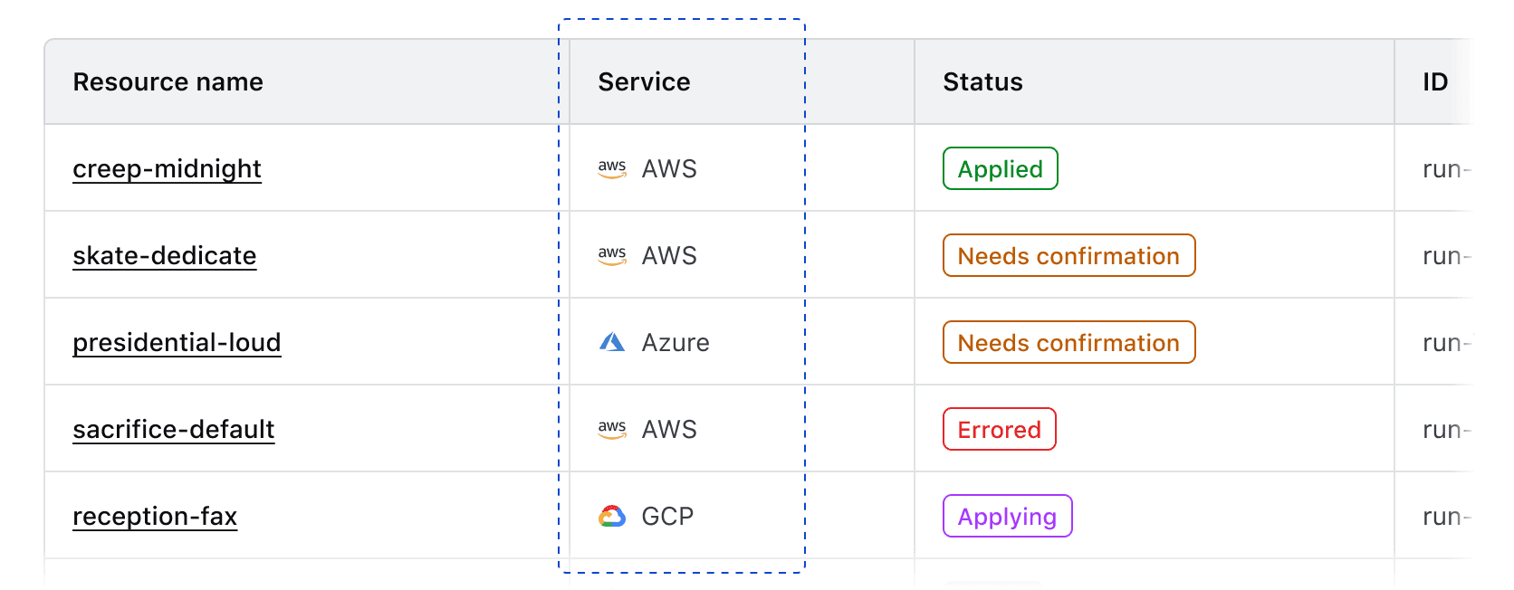1514x590 pixels.
Task: Click the AWS icon beside creep-midnight
Action: [612, 168]
